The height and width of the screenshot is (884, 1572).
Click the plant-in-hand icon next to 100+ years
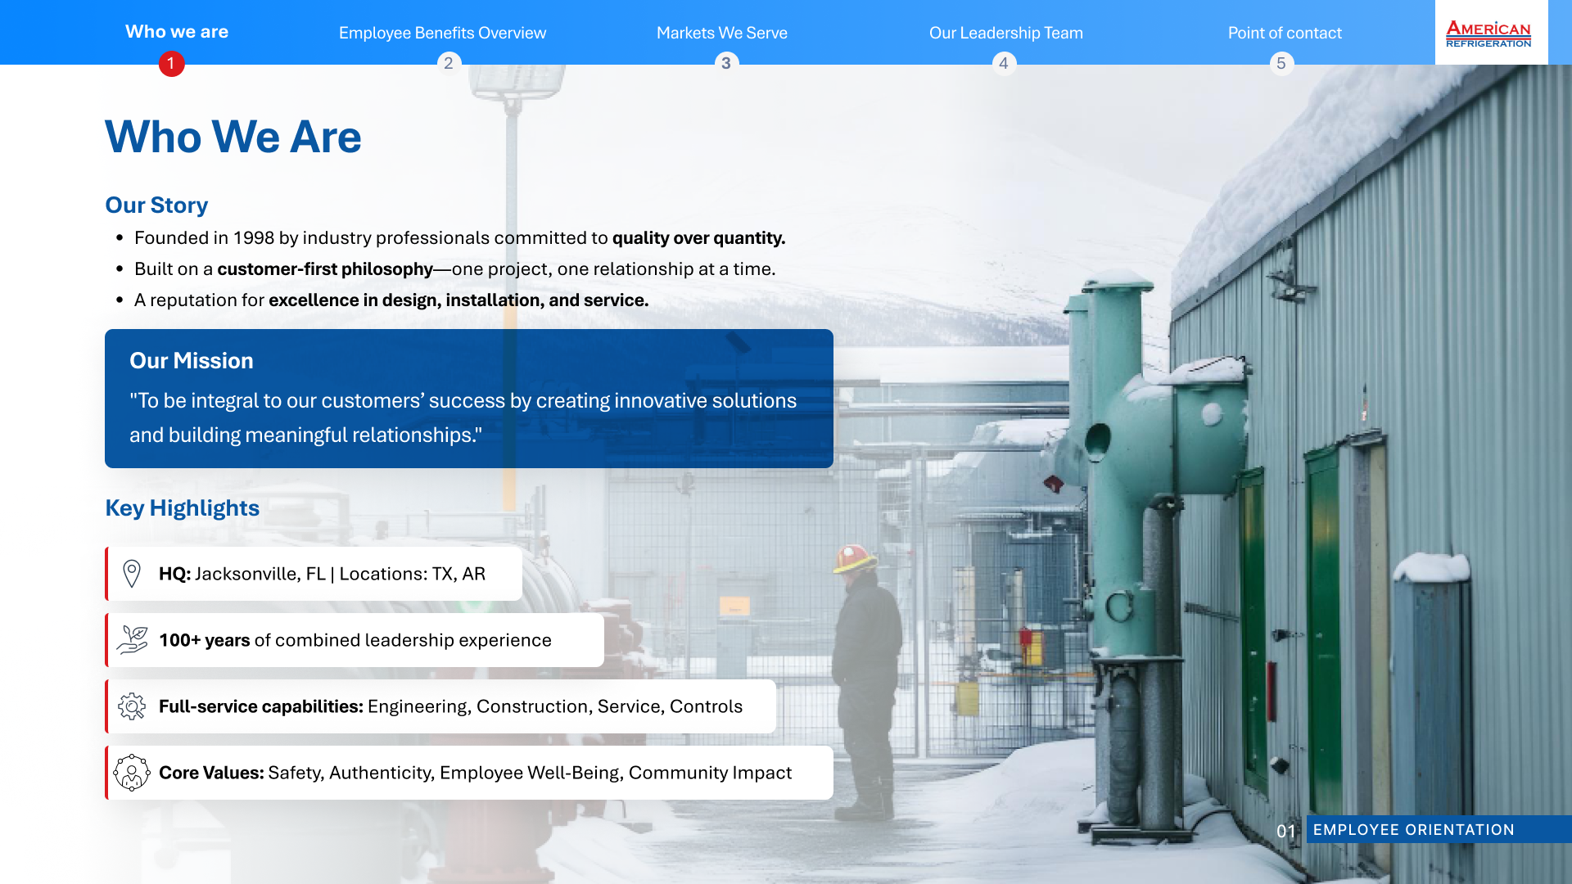(x=131, y=640)
